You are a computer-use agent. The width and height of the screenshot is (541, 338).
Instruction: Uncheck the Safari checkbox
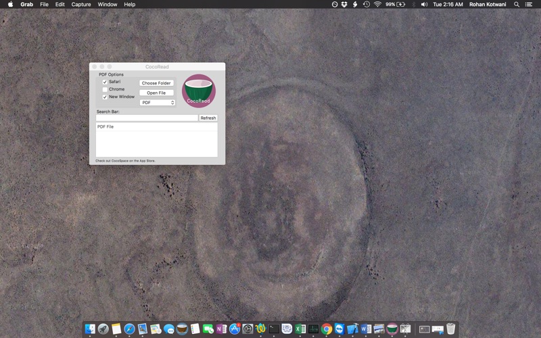tap(105, 82)
